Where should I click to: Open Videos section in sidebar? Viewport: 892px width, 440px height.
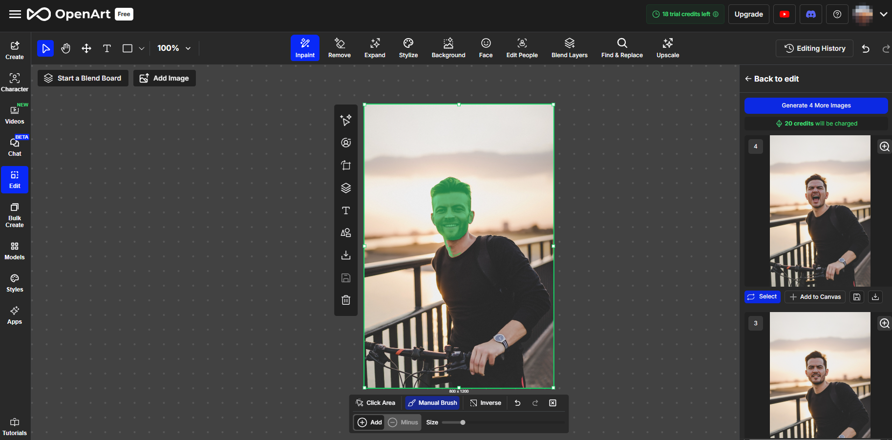[15, 115]
